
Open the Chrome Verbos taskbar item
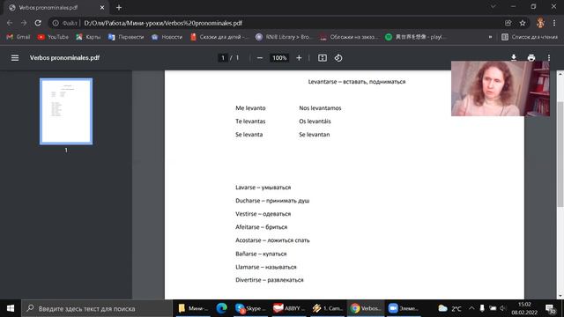tap(366, 308)
